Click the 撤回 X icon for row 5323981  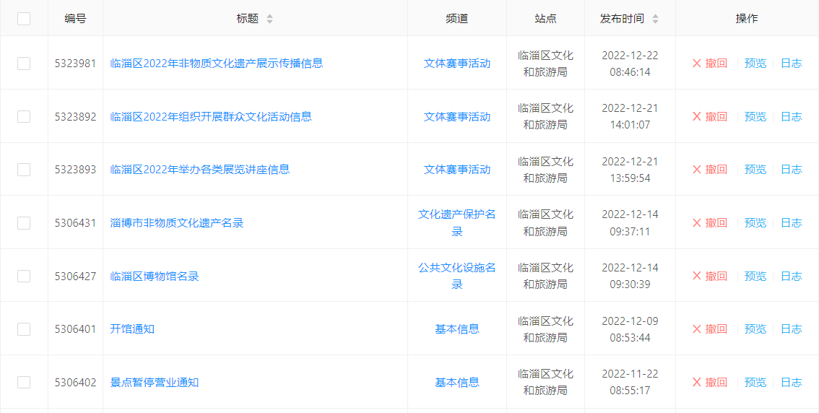(x=697, y=64)
